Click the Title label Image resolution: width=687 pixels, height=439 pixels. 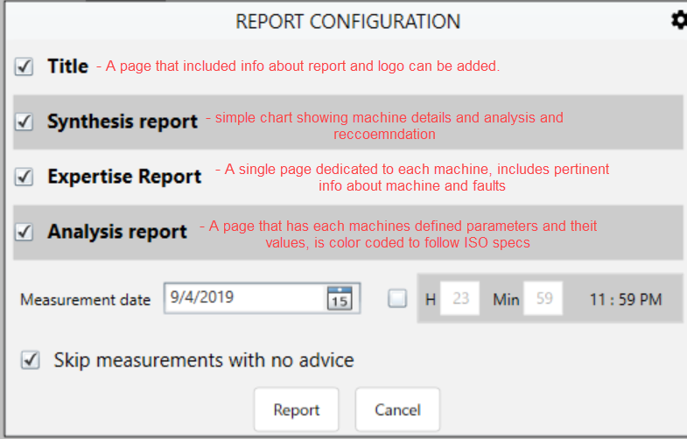tap(68, 66)
